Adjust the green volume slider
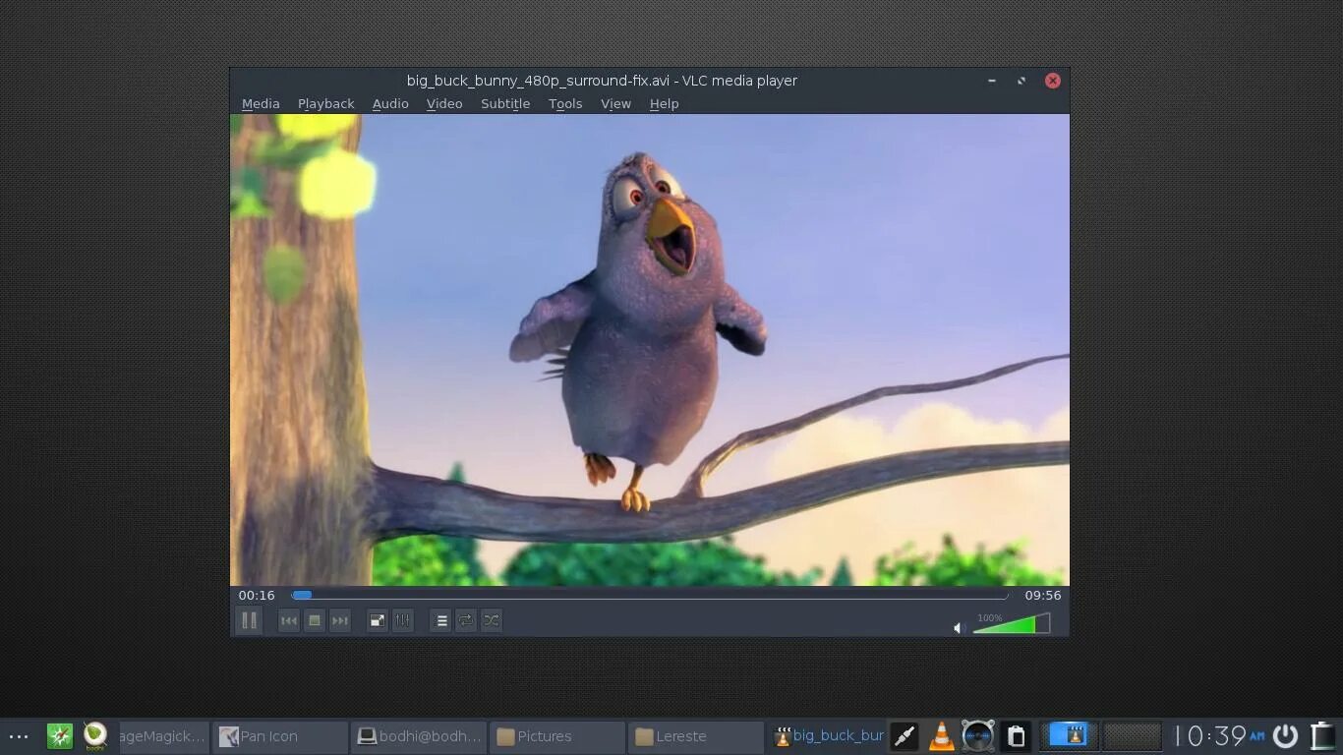The image size is (1343, 755). pos(1012,623)
